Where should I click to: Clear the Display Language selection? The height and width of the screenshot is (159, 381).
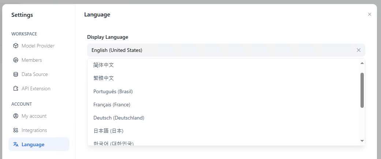pyautogui.click(x=359, y=50)
